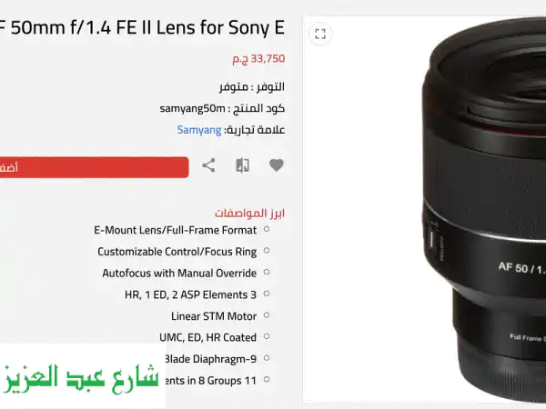546x409 pixels.
Task: Add product to wishlist heart icon
Action: coord(277,165)
